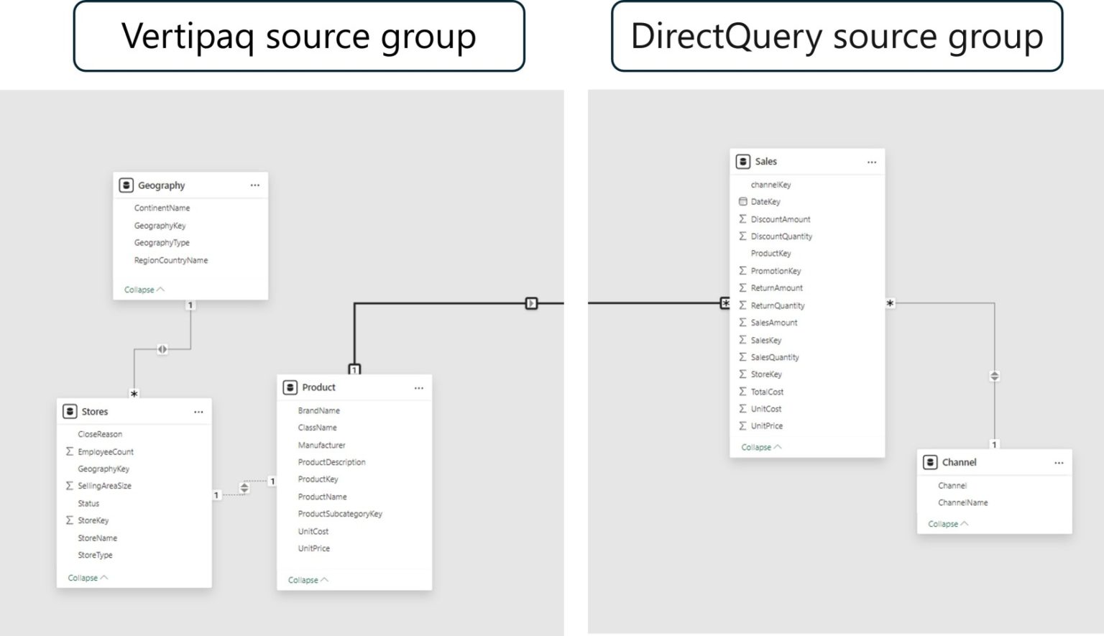
Task: Collapse the Sales table field list
Action: pos(756,446)
